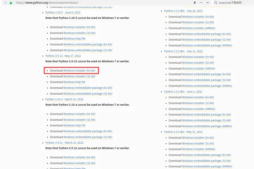Open Python 3.9.13 - May 17, 2022 link
This screenshot has width=254, height=169.
(x=63, y=56)
